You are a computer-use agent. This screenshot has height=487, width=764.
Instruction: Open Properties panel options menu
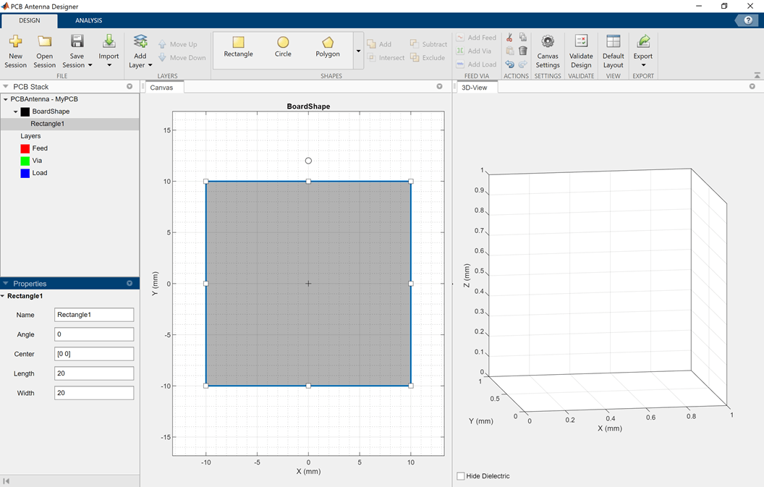(x=130, y=283)
